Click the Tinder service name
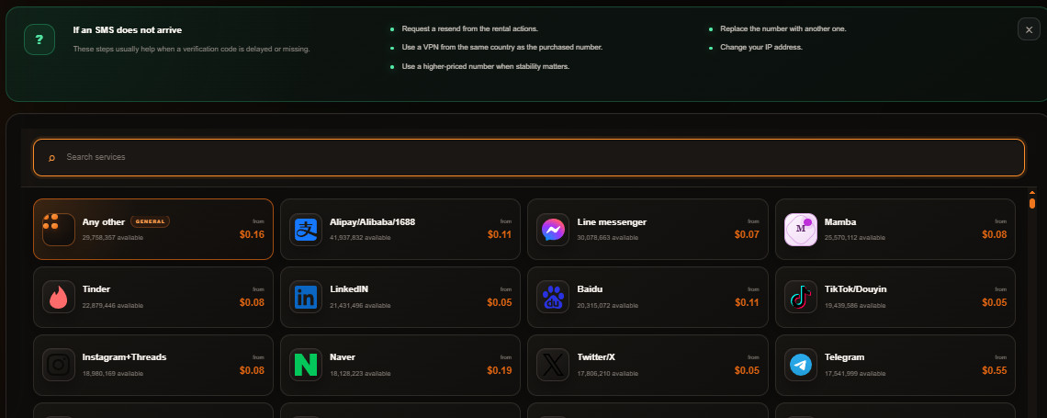Screen dimensions: 1047x418 click(x=96, y=289)
